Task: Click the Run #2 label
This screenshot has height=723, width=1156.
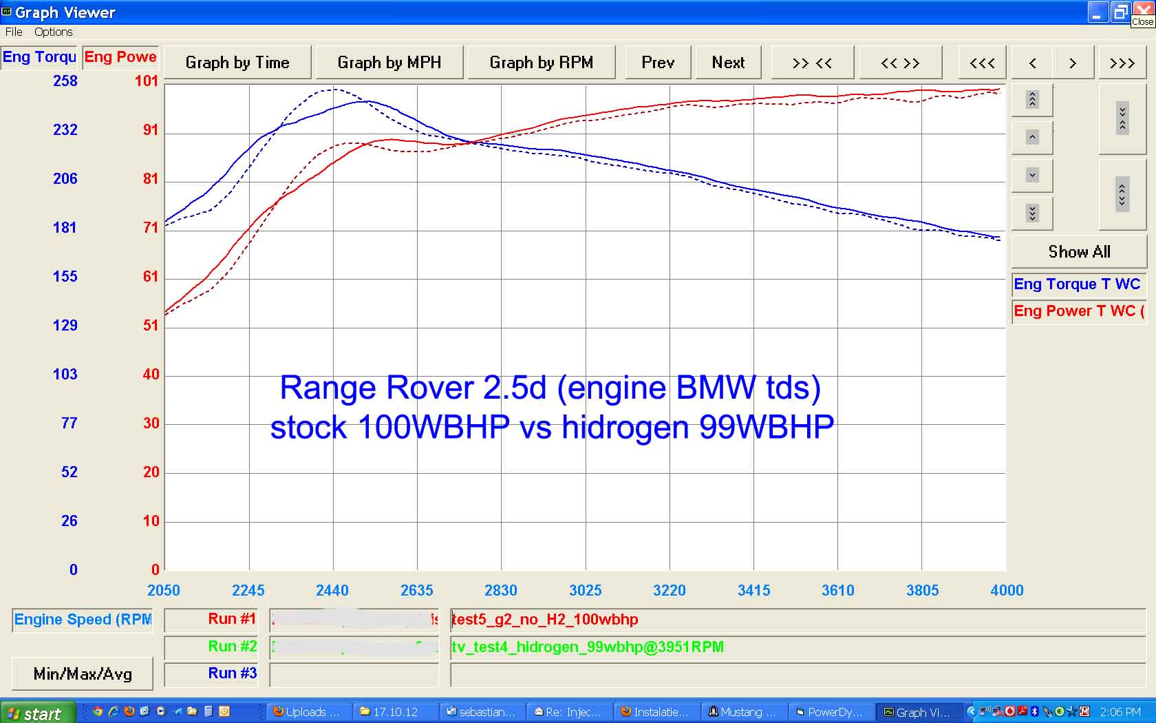Action: (x=211, y=647)
